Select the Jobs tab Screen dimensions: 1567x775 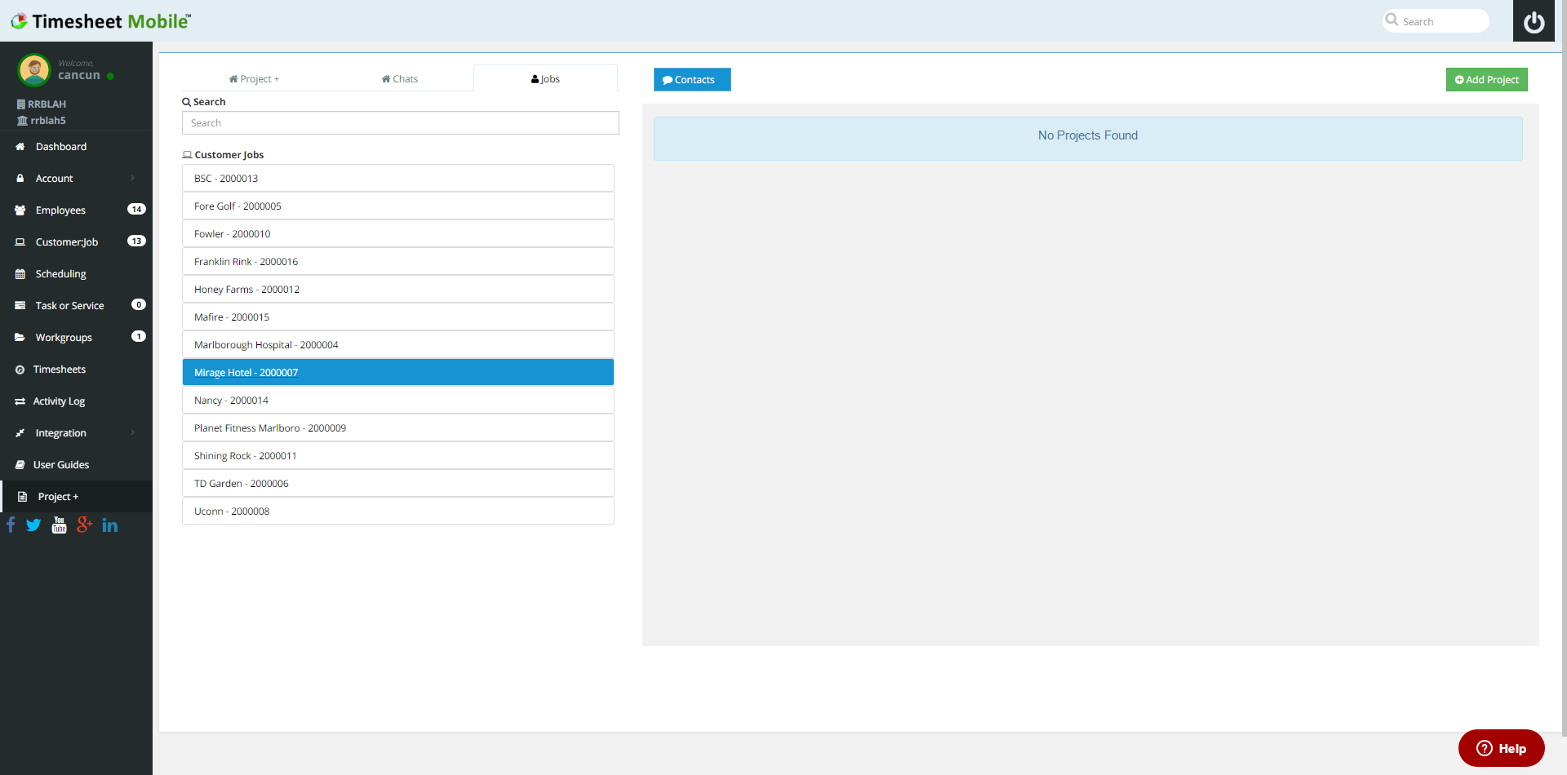click(545, 79)
